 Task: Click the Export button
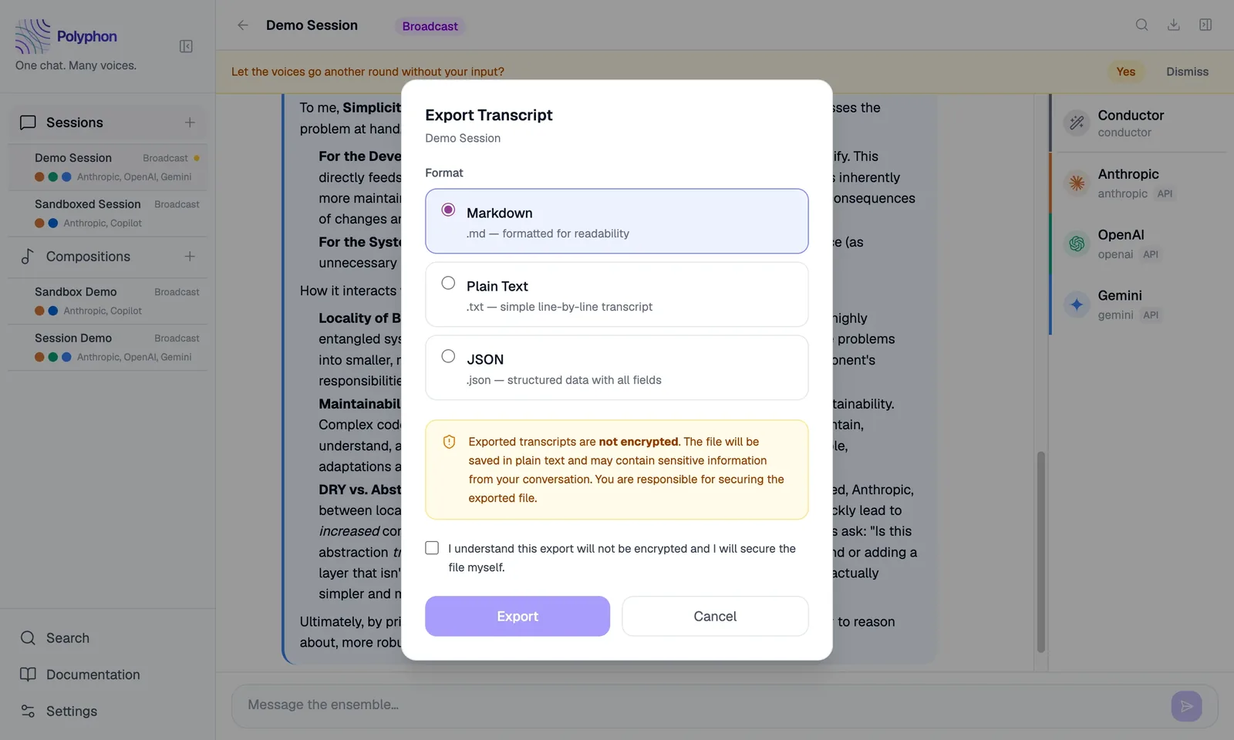(x=517, y=616)
